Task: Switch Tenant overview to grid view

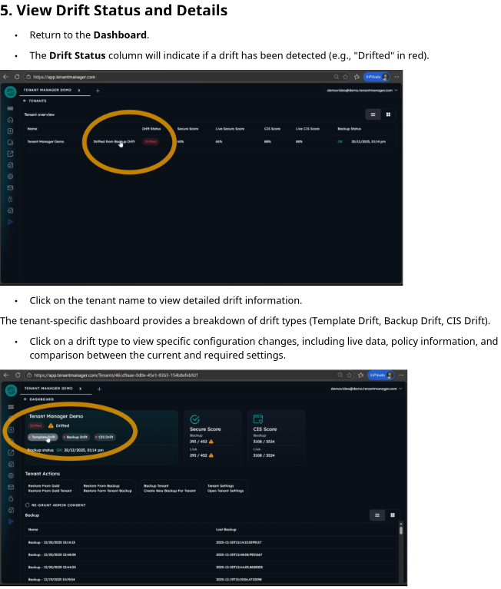Action: pyautogui.click(x=388, y=114)
